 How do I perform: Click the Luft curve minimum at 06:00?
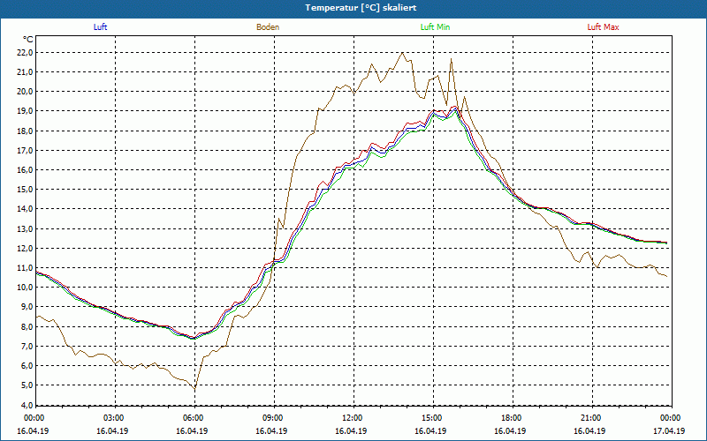[194, 338]
